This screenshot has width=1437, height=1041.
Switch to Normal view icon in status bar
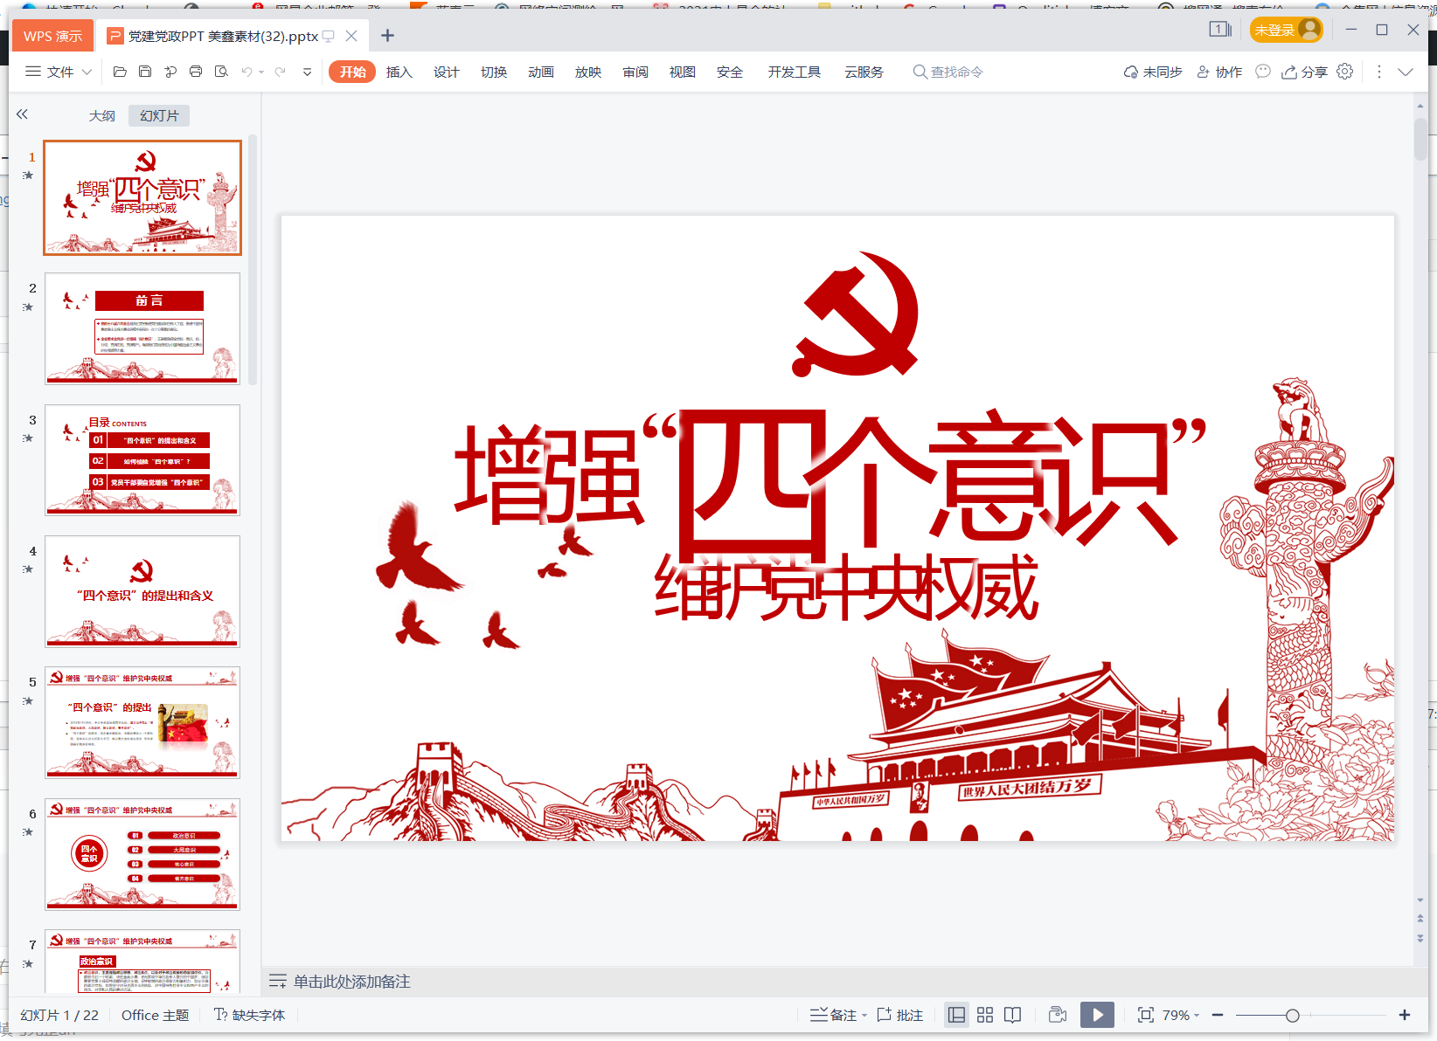(x=957, y=1015)
